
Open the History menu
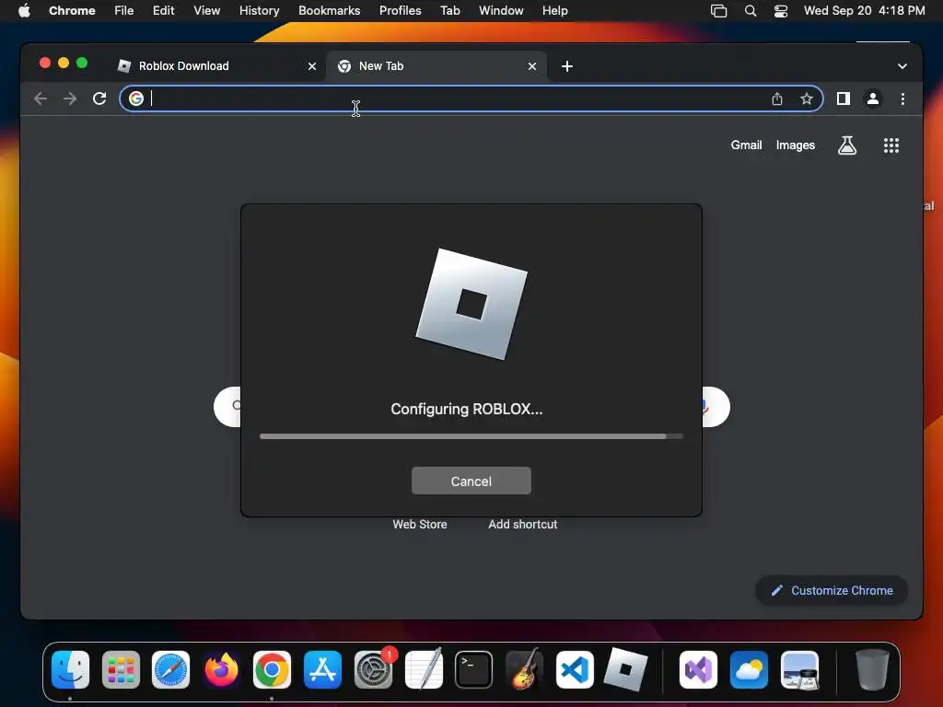pyautogui.click(x=259, y=11)
